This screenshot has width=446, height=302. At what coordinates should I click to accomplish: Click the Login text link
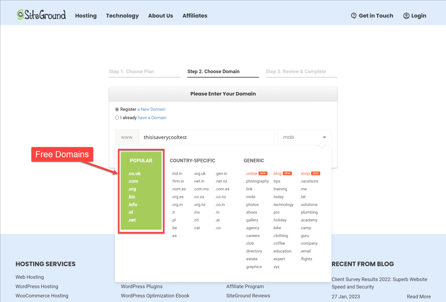coord(419,16)
